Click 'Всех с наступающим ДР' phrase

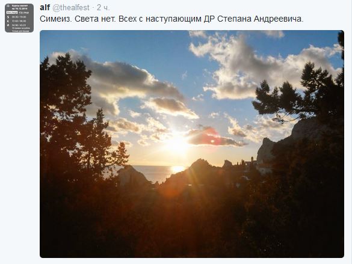167,19
